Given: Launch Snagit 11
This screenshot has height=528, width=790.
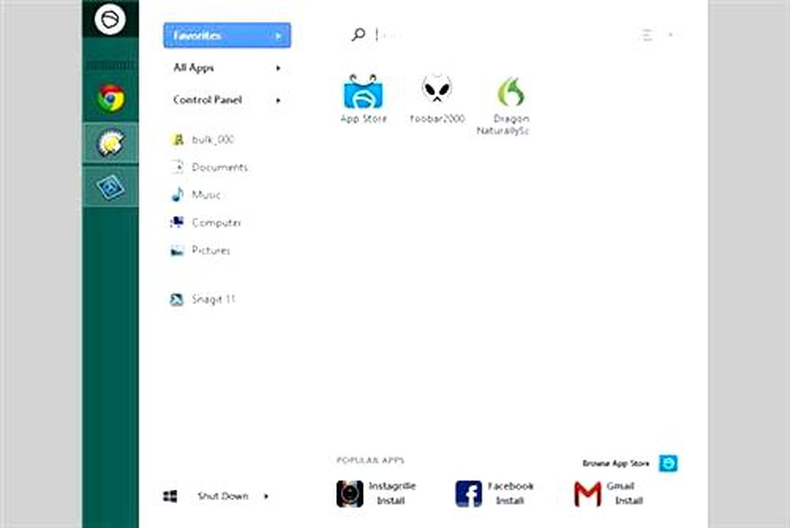Looking at the screenshot, I should [x=213, y=300].
